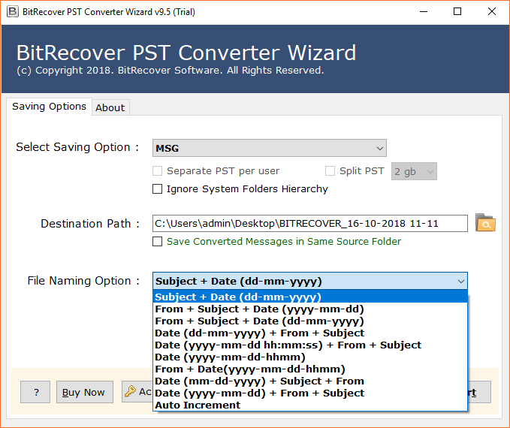Minimize the PST Converter Wizard window
The width and height of the screenshot is (510, 428).
(424, 12)
